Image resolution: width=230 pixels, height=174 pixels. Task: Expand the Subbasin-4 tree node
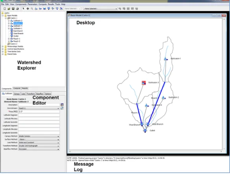click(9, 26)
